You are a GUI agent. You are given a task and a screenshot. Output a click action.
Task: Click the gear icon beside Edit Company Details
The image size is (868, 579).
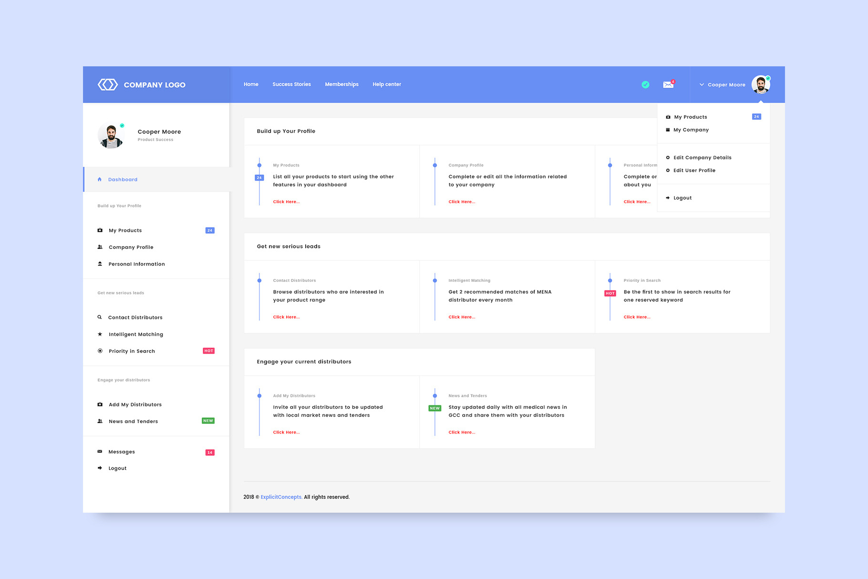click(x=668, y=157)
